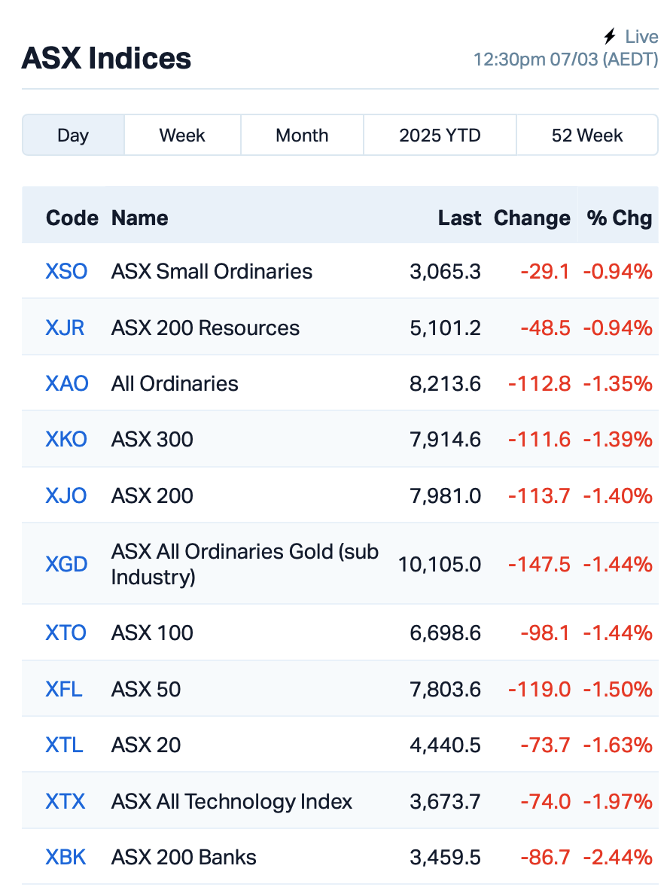Image resolution: width=670 pixels, height=887 pixels.
Task: Click the XAO code link
Action: [67, 383]
